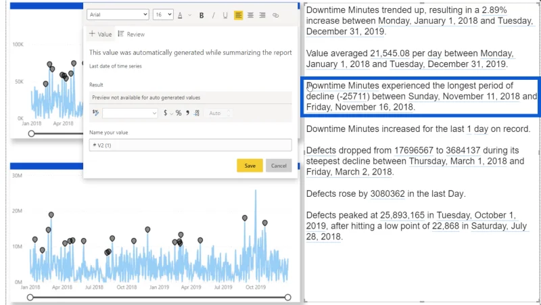Apply currency dollar format

click(x=165, y=113)
